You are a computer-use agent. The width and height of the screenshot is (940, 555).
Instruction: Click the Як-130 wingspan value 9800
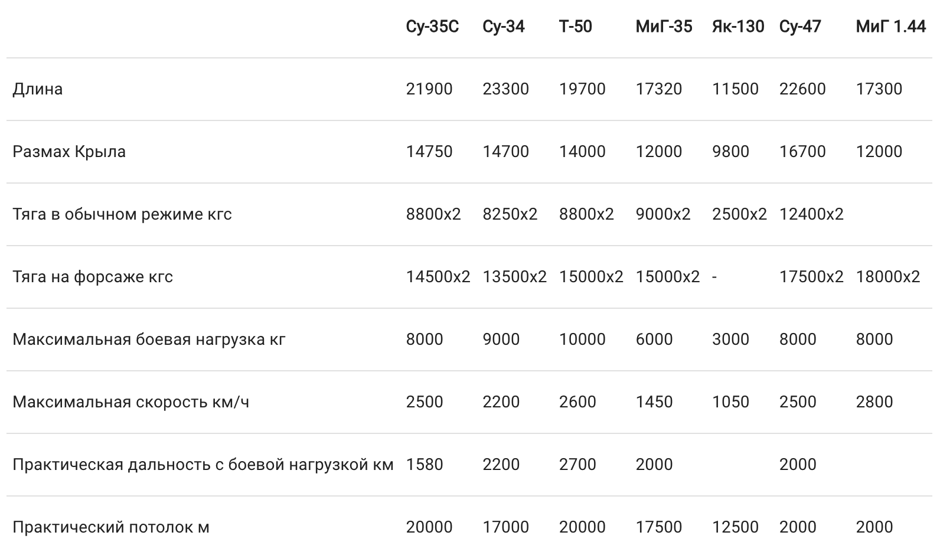coord(730,152)
